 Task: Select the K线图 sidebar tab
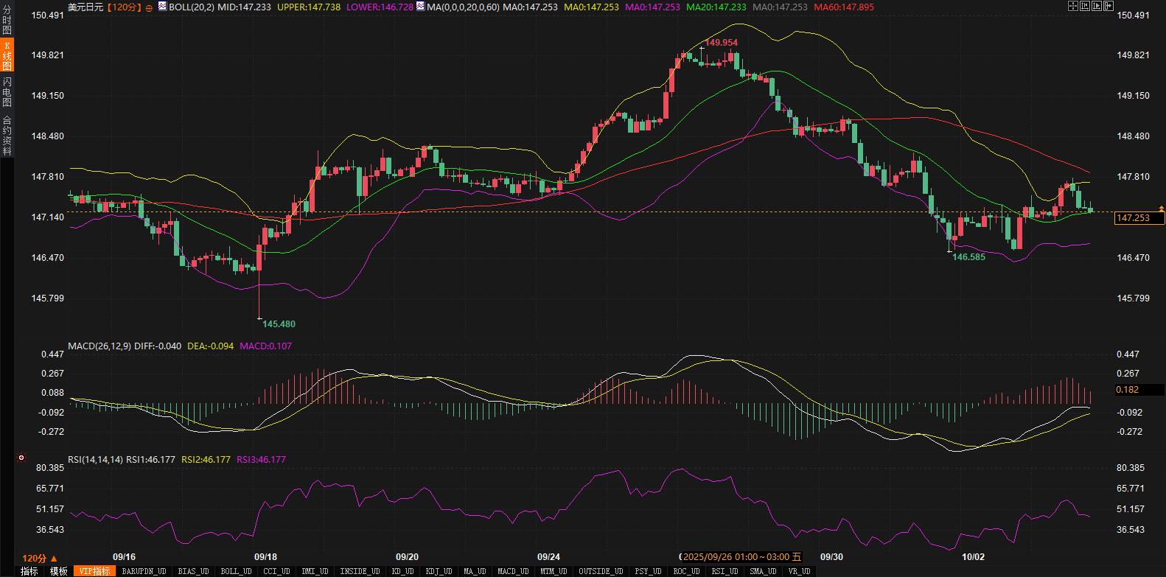pos(7,56)
